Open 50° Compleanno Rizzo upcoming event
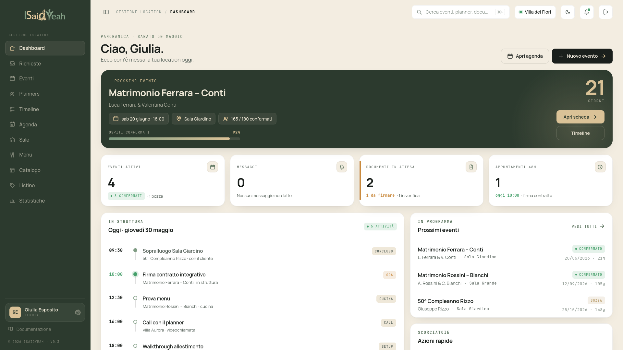Screen dimensions: 623x350 511,305
